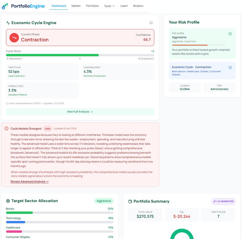Open the Learn page
Image resolution: width=242 pixels, height=239 pixels.
pos(124,6)
